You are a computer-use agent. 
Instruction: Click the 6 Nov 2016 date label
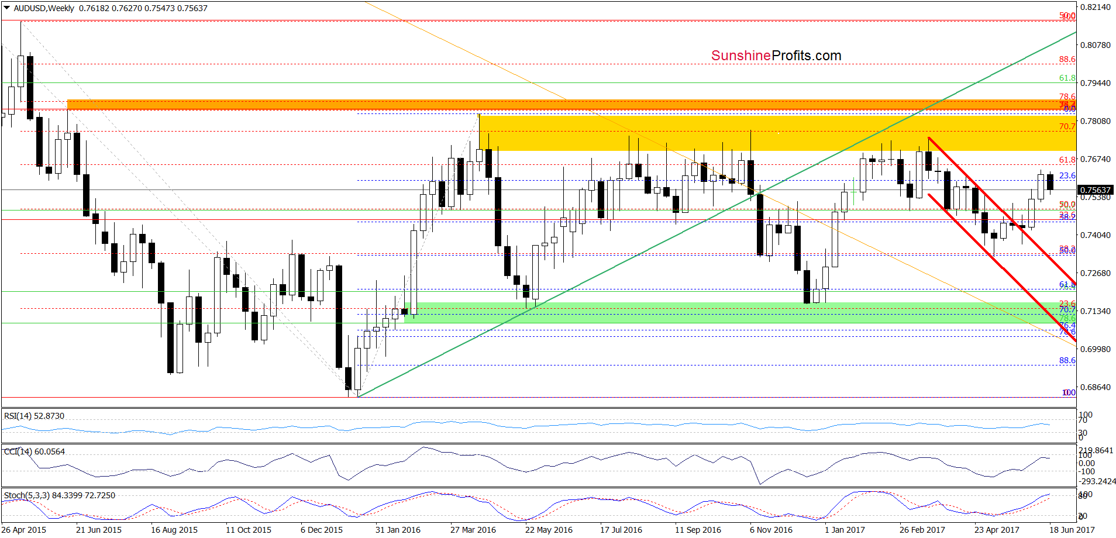pyautogui.click(x=771, y=530)
